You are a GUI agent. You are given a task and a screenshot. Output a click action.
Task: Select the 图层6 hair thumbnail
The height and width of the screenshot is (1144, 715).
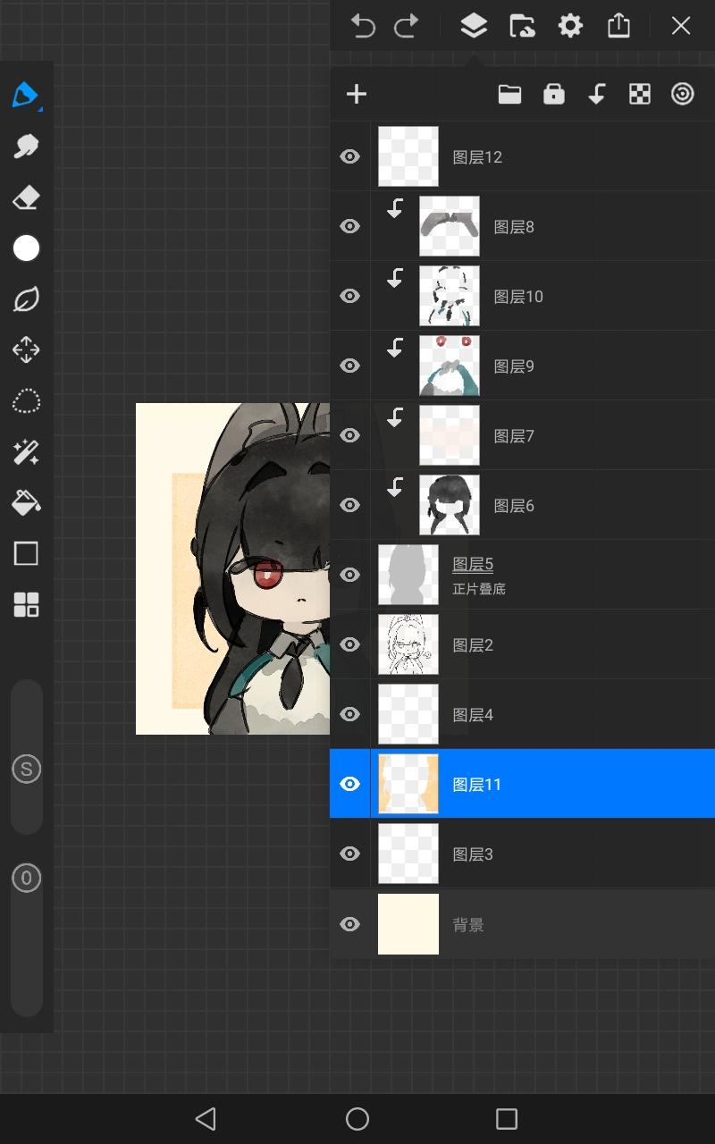pyautogui.click(x=450, y=505)
